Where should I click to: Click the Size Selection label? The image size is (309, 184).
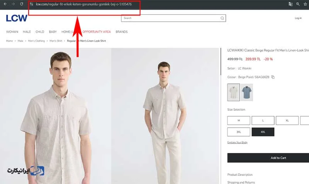point(236,110)
